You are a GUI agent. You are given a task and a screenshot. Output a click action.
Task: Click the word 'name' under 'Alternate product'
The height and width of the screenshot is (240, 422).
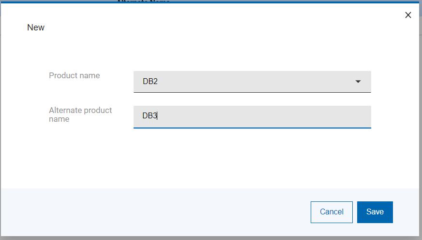[x=59, y=119]
